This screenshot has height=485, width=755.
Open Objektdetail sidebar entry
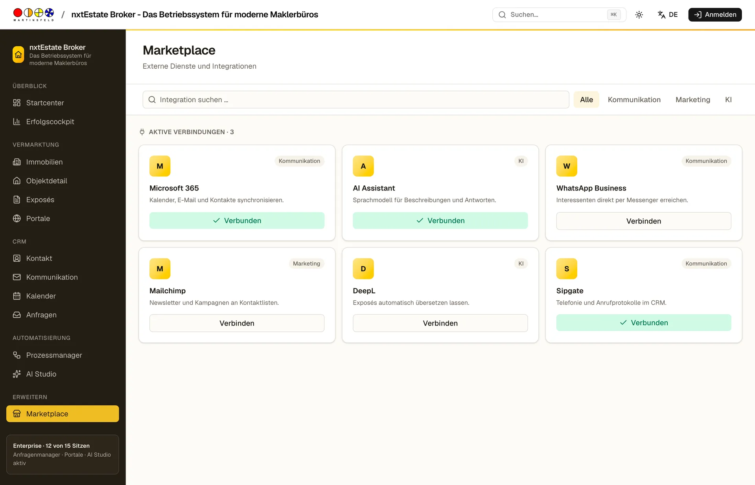click(x=63, y=181)
